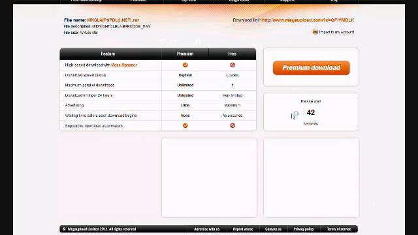Open Report abuse footer link

[x=243, y=229]
